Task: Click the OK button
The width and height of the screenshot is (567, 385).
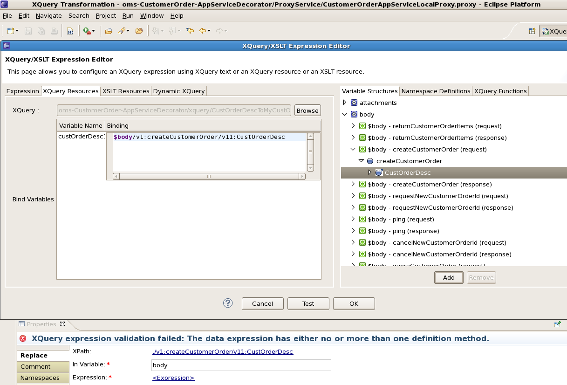Action: (x=354, y=303)
